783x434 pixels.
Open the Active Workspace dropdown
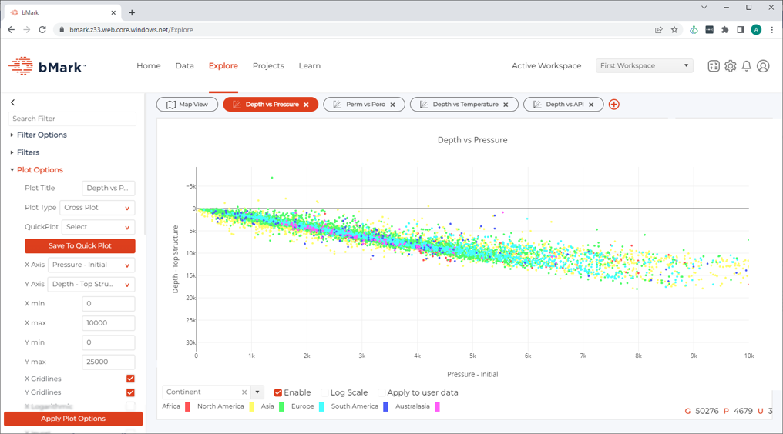coord(644,66)
